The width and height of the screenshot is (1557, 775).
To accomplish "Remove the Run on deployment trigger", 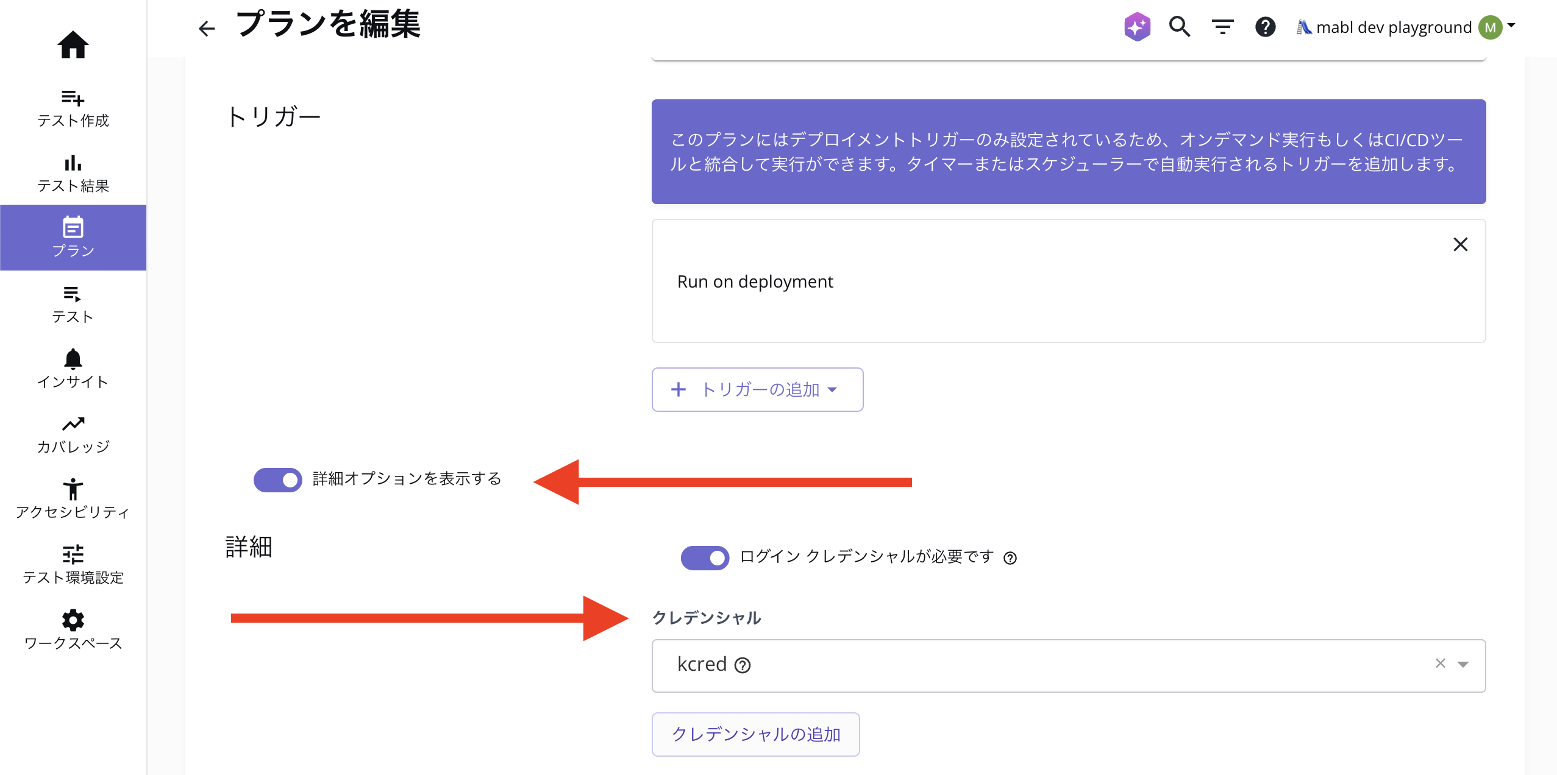I will click(x=1460, y=244).
